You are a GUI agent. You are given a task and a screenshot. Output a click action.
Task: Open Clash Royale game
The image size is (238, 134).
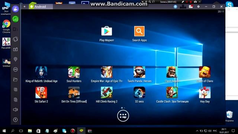(172, 72)
